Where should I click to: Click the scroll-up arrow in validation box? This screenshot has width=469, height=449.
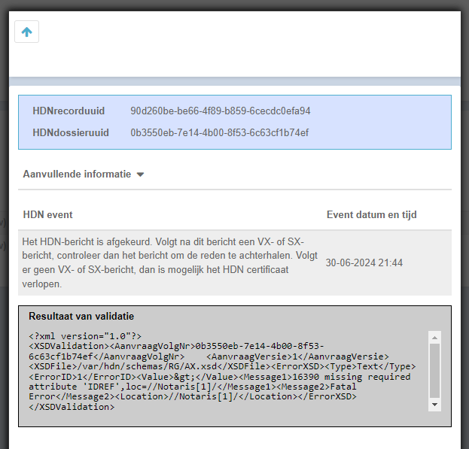[434, 338]
